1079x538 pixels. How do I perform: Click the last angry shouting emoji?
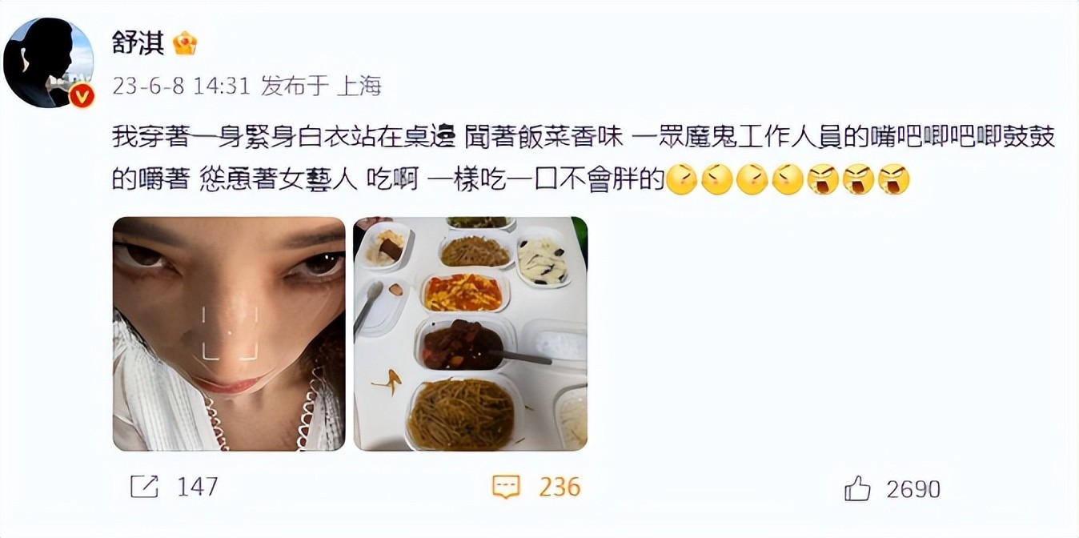[893, 179]
